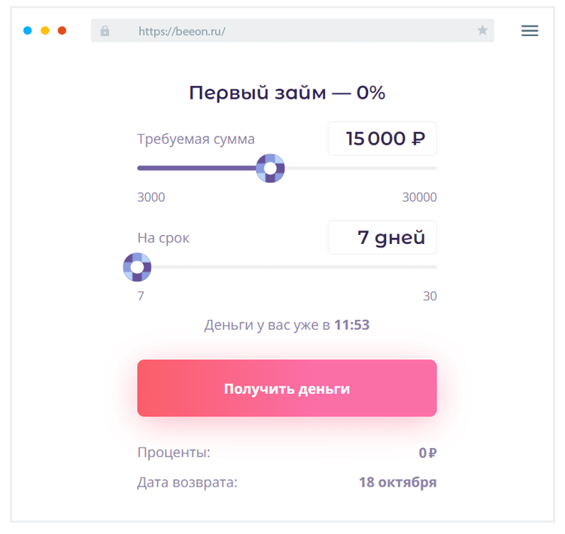The height and width of the screenshot is (534, 565).
Task: Click the red window dot
Action: 62,31
